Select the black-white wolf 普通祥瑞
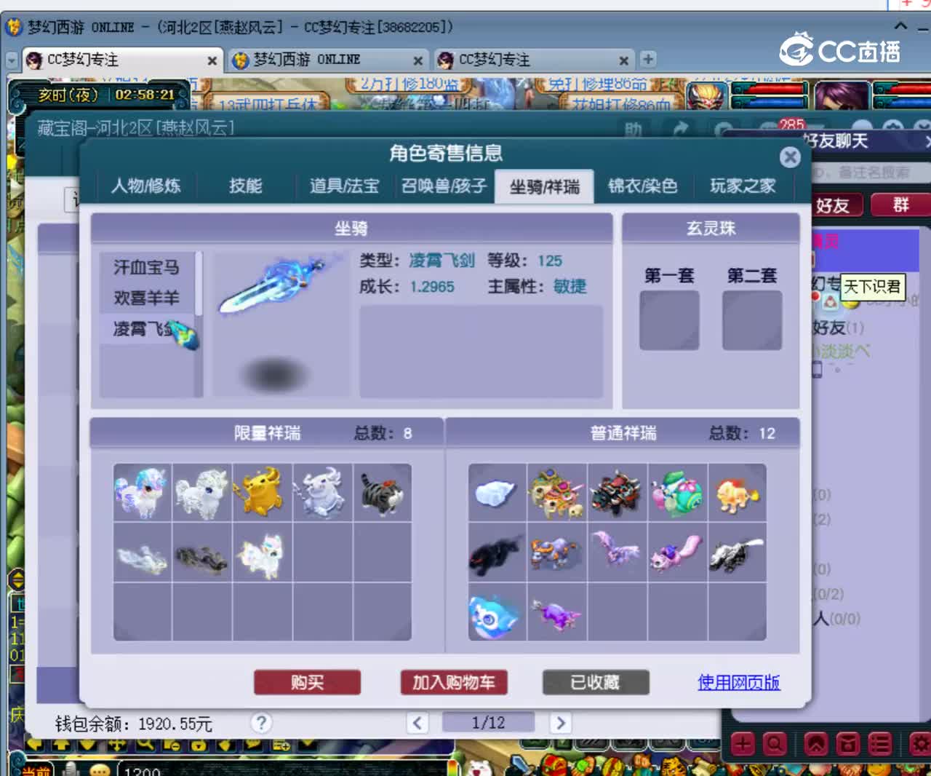931x776 pixels. (x=737, y=553)
